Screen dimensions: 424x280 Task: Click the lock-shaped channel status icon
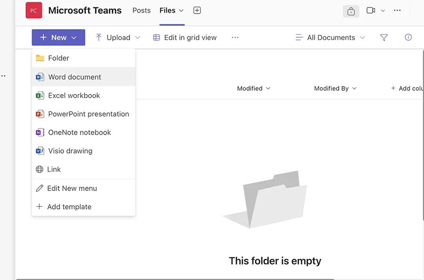(351, 11)
